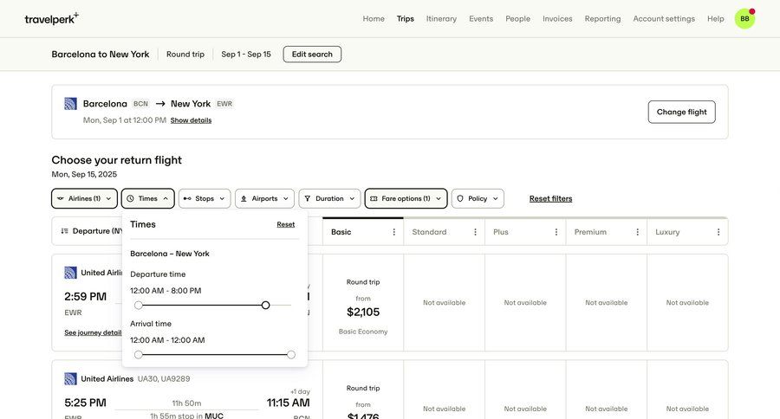Click the Change flight button

pyautogui.click(x=681, y=112)
